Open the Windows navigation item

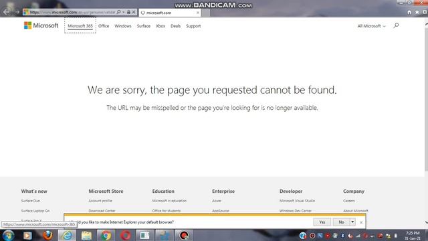(x=123, y=26)
